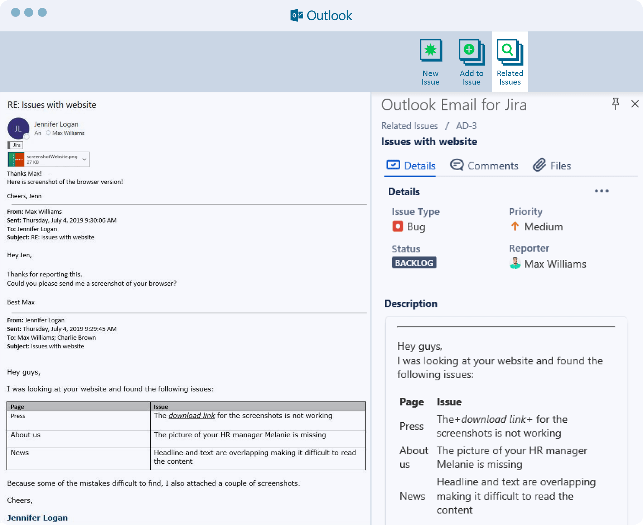
Task: Click the red Bug issue type icon
Action: click(x=398, y=226)
